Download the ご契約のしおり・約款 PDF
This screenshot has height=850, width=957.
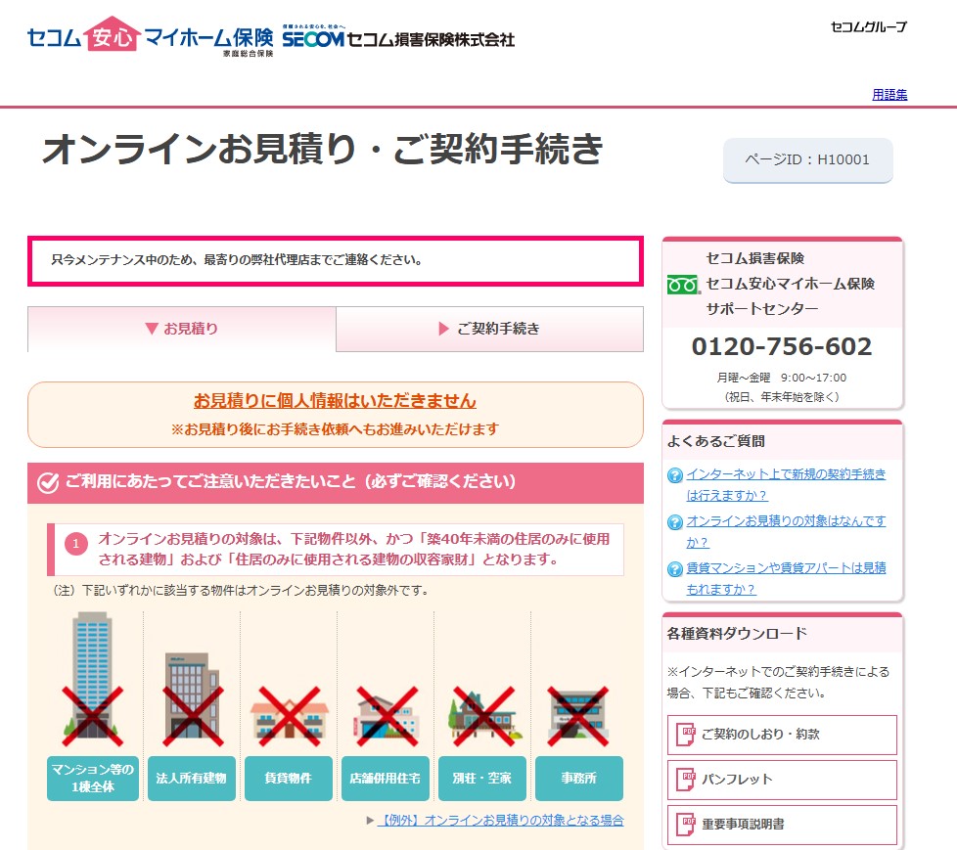click(x=782, y=735)
